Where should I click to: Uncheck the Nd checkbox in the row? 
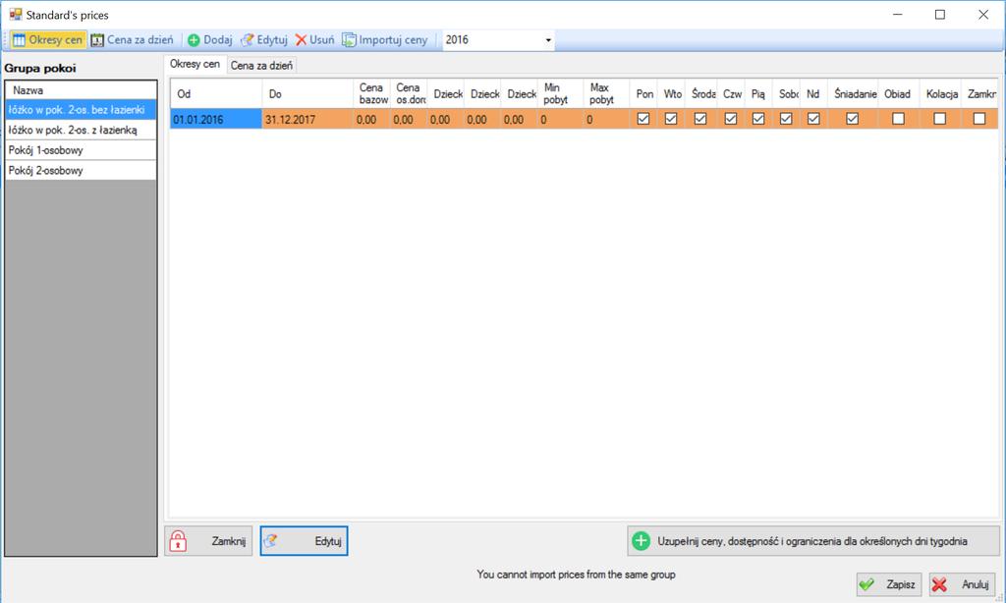(x=813, y=119)
